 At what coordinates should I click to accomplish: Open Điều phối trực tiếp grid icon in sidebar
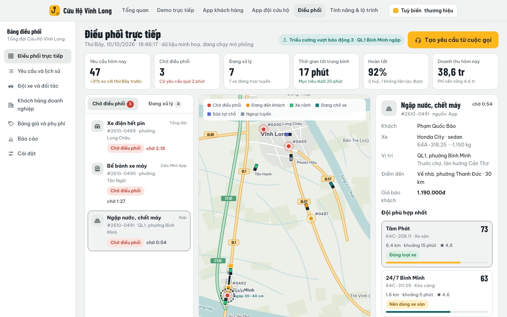11,56
